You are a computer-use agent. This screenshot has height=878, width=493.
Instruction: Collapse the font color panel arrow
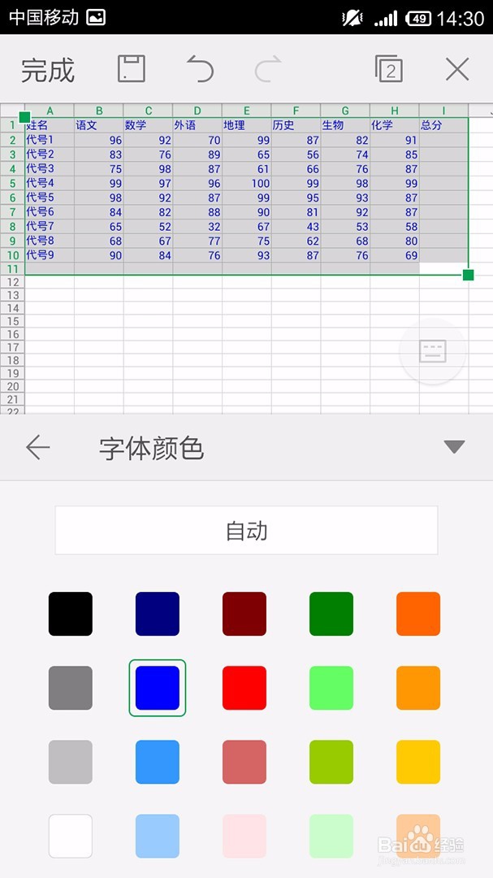click(x=454, y=447)
